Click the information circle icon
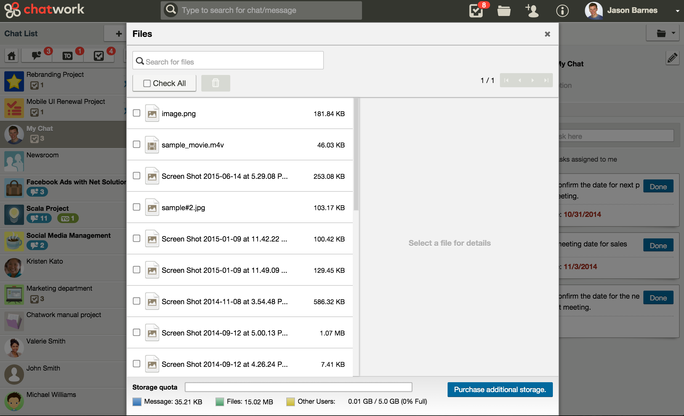The image size is (684, 416). tap(562, 11)
